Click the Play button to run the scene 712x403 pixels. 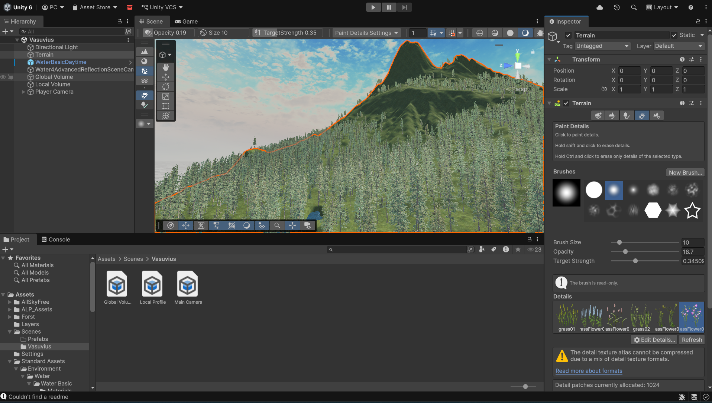(373, 7)
